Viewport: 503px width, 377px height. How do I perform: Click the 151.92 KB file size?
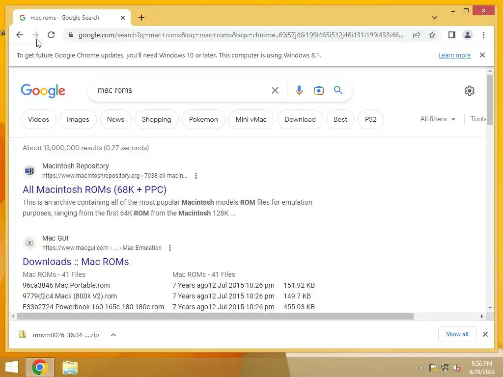click(299, 285)
